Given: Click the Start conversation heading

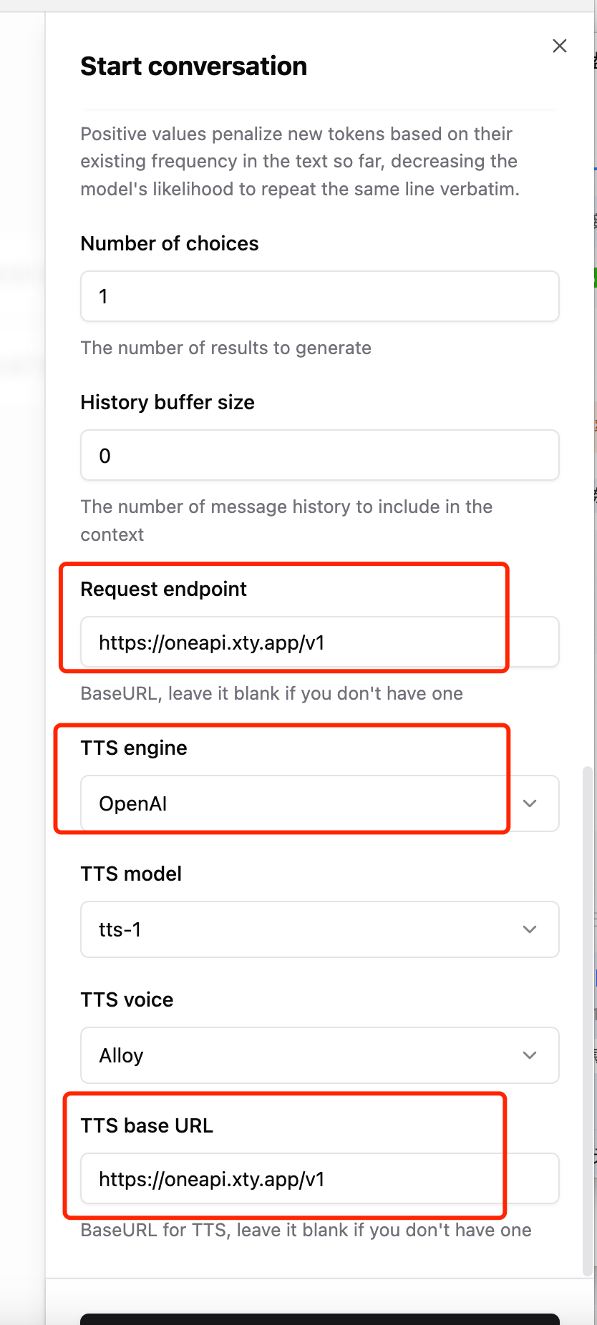Looking at the screenshot, I should click(x=193, y=66).
